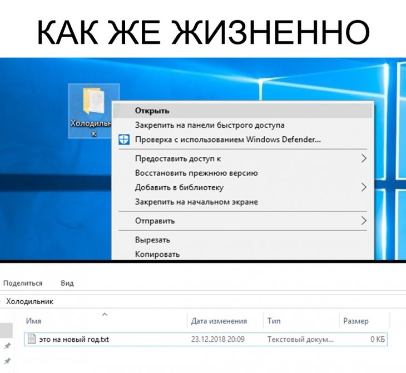
Task: Expand the arrow next to Добавить в библиотеку
Action: (364, 187)
